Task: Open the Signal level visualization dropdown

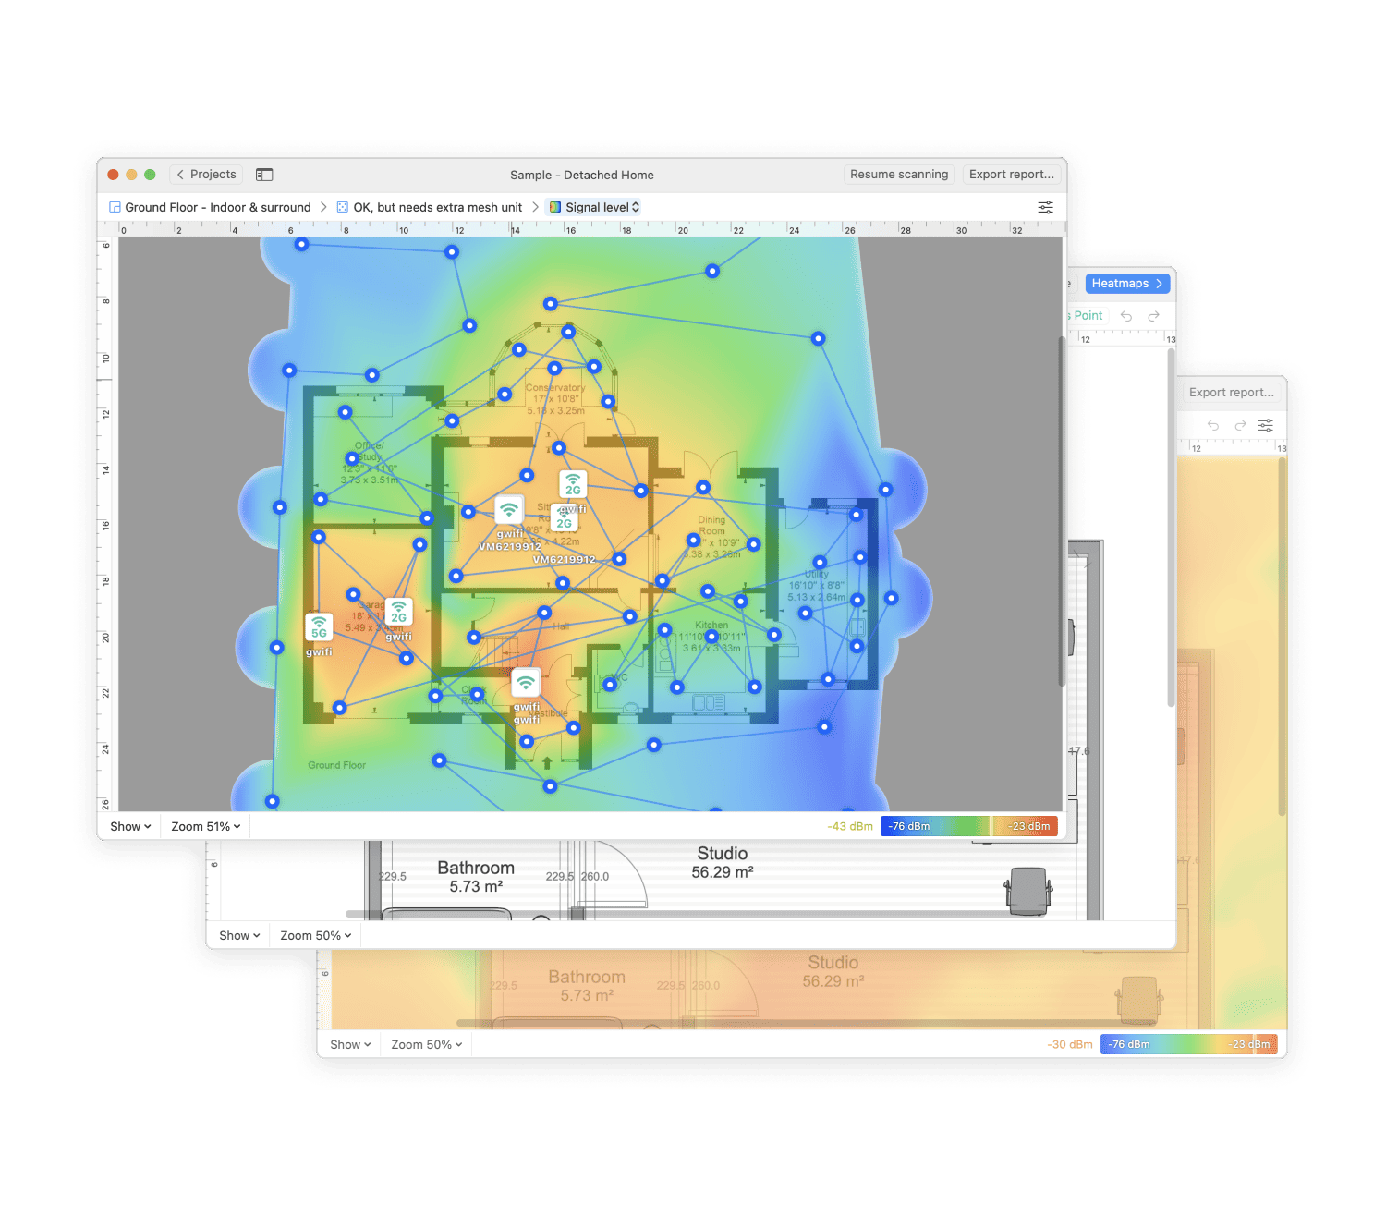Action: (595, 207)
